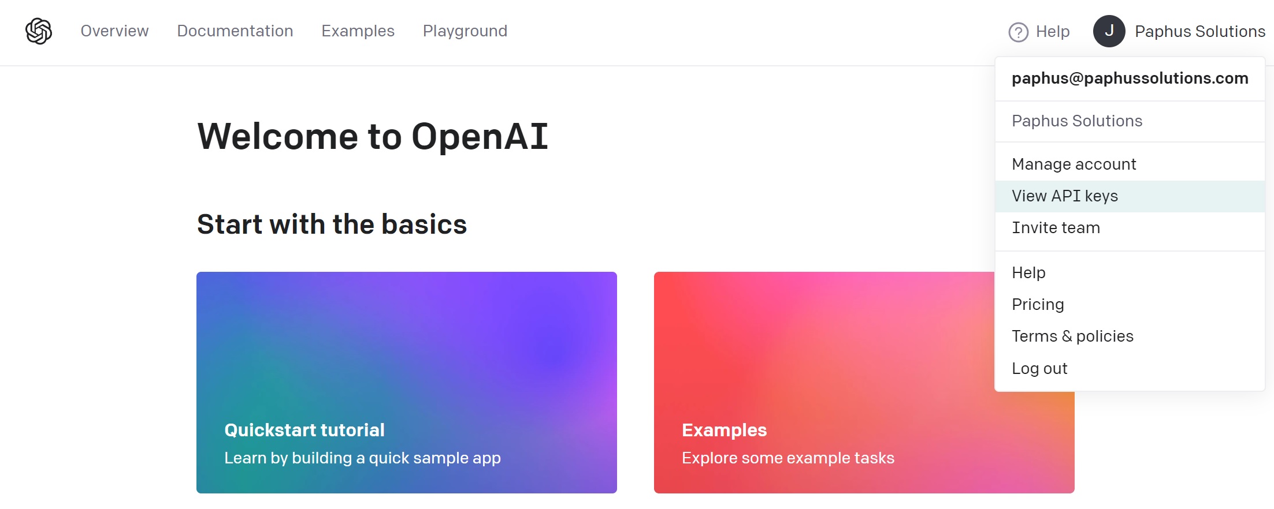Click the paphus@paphussolutions.com email text

coord(1130,78)
